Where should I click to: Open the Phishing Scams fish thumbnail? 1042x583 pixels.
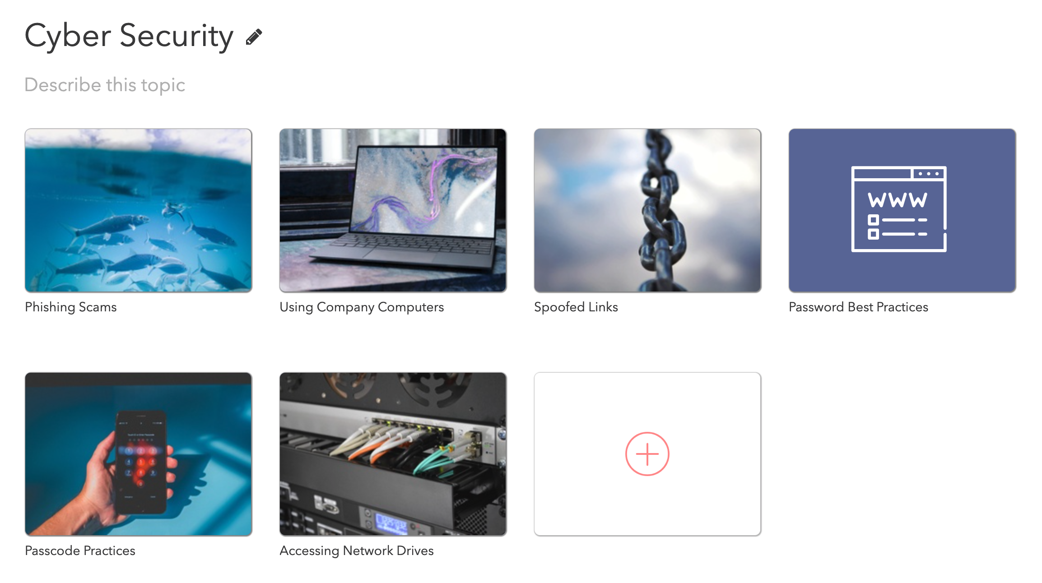pyautogui.click(x=139, y=210)
